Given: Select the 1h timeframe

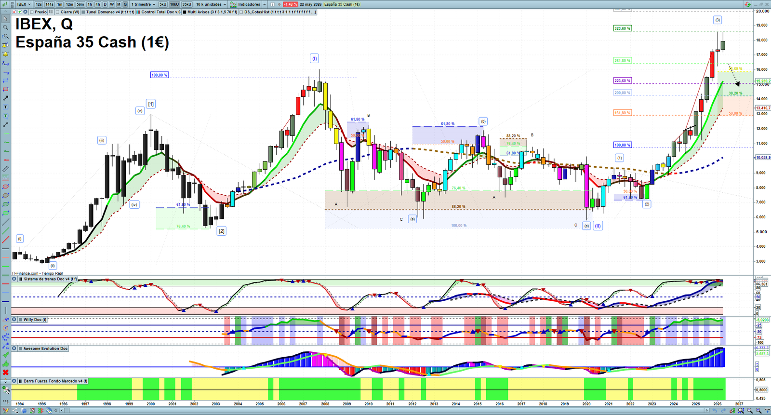Looking at the screenshot, I should tap(90, 4).
